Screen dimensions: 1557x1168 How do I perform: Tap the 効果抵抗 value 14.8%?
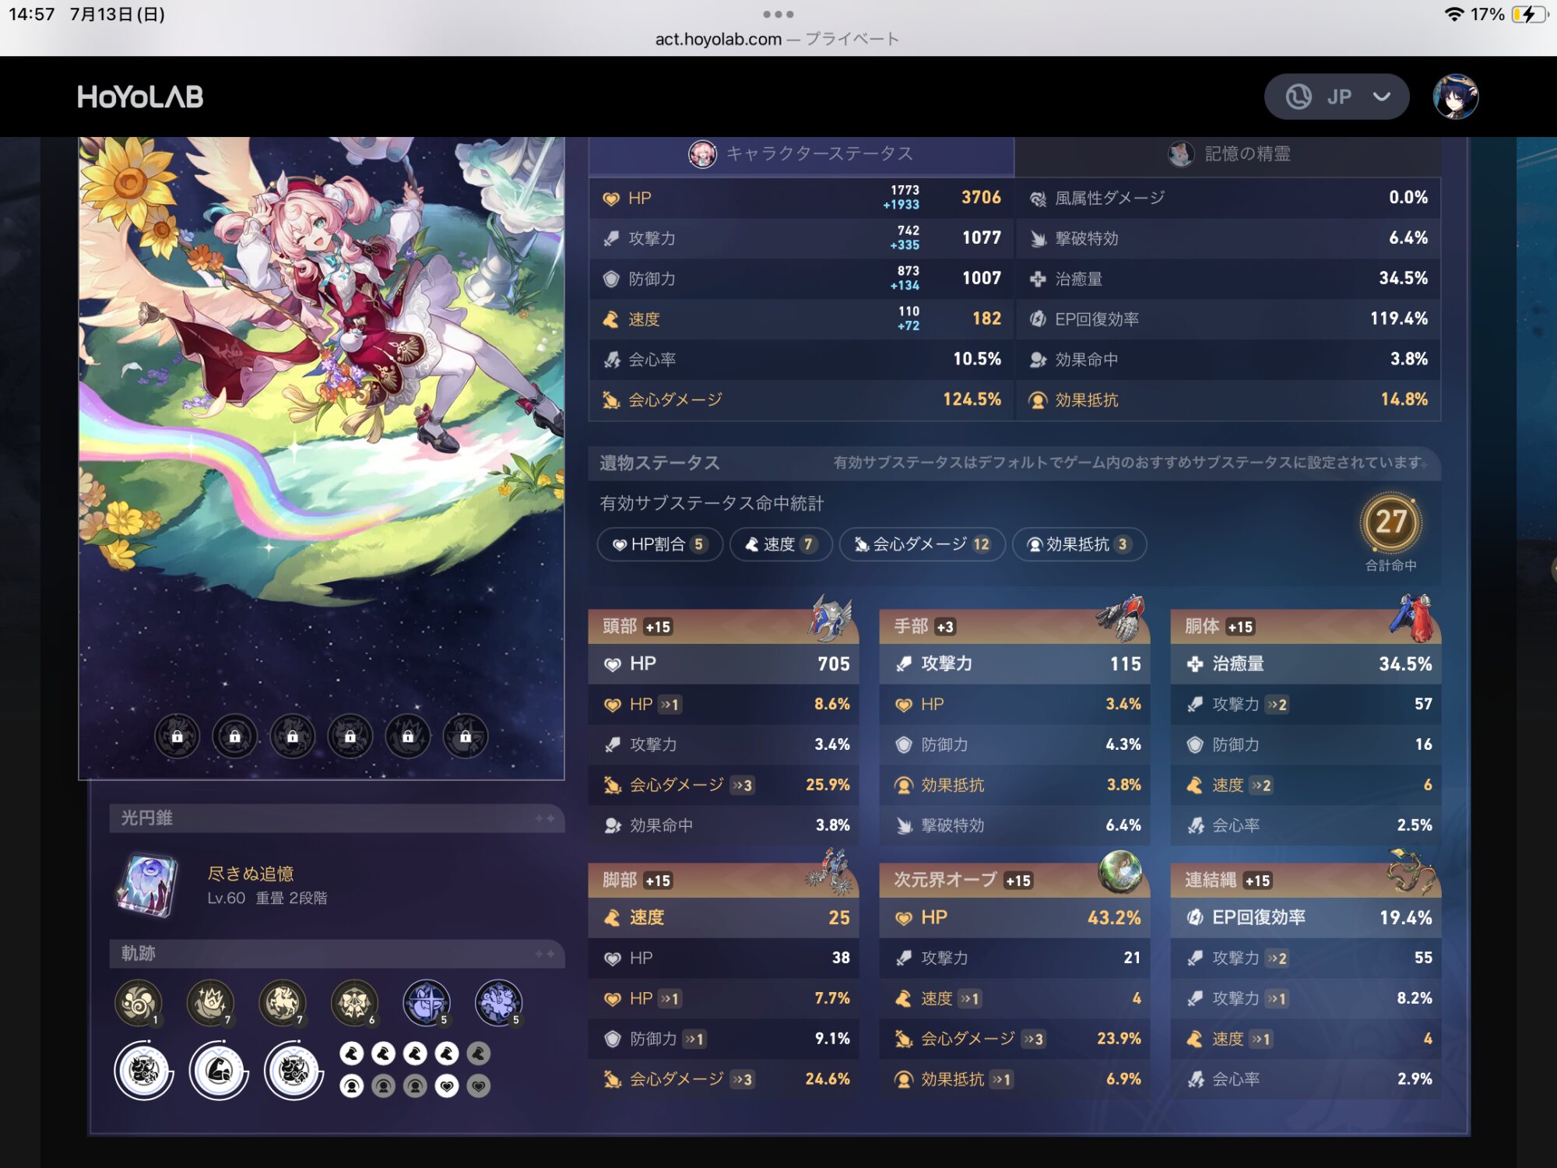(1404, 399)
